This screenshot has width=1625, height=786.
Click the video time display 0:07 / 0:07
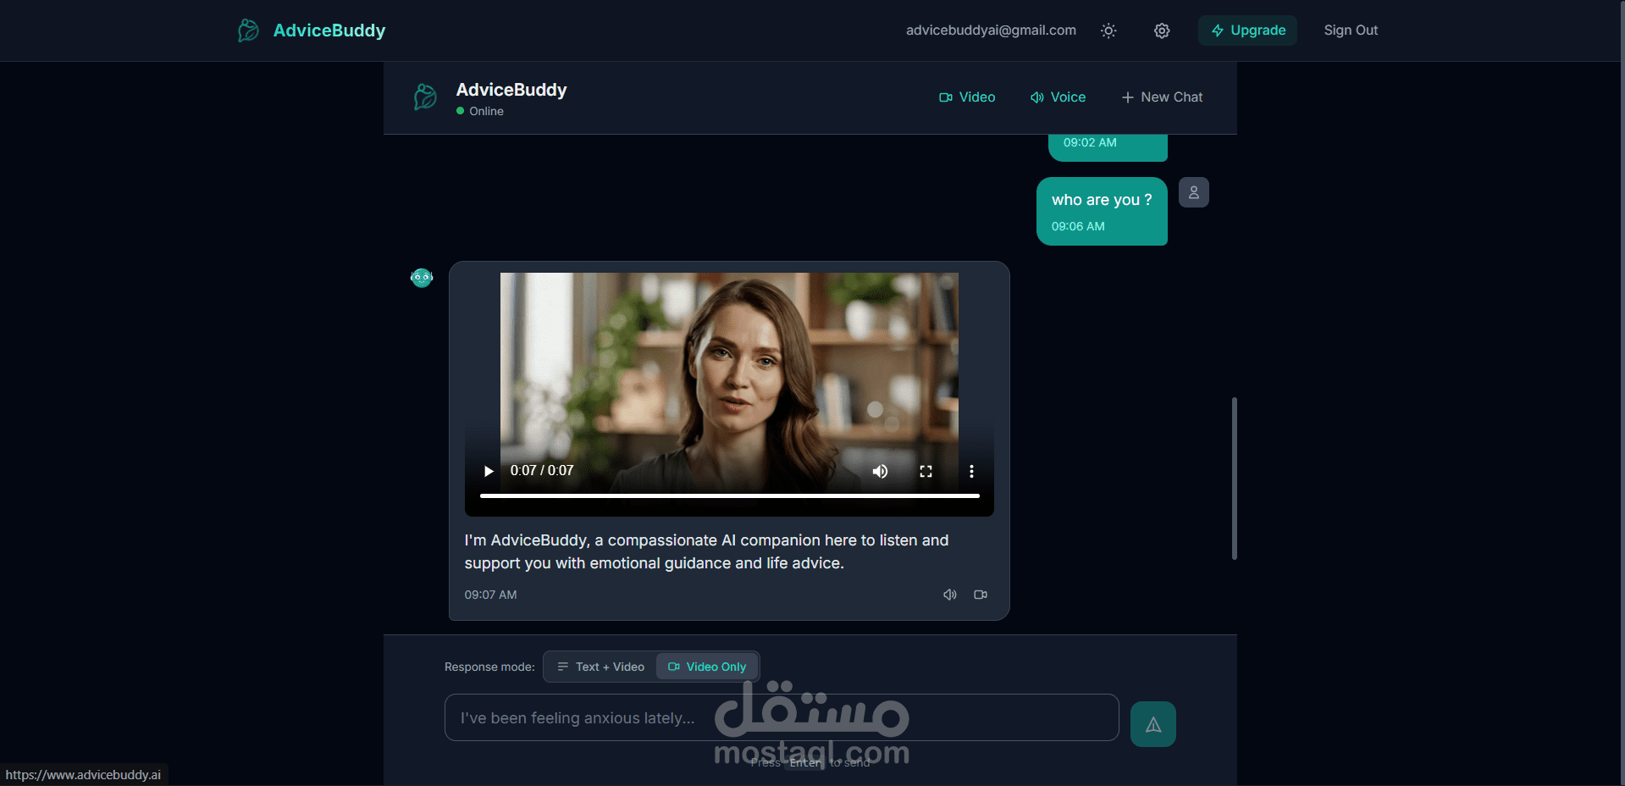pos(542,471)
